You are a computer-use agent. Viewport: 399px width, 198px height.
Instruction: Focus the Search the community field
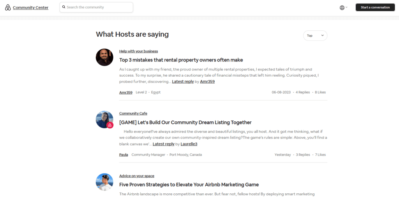97,7
